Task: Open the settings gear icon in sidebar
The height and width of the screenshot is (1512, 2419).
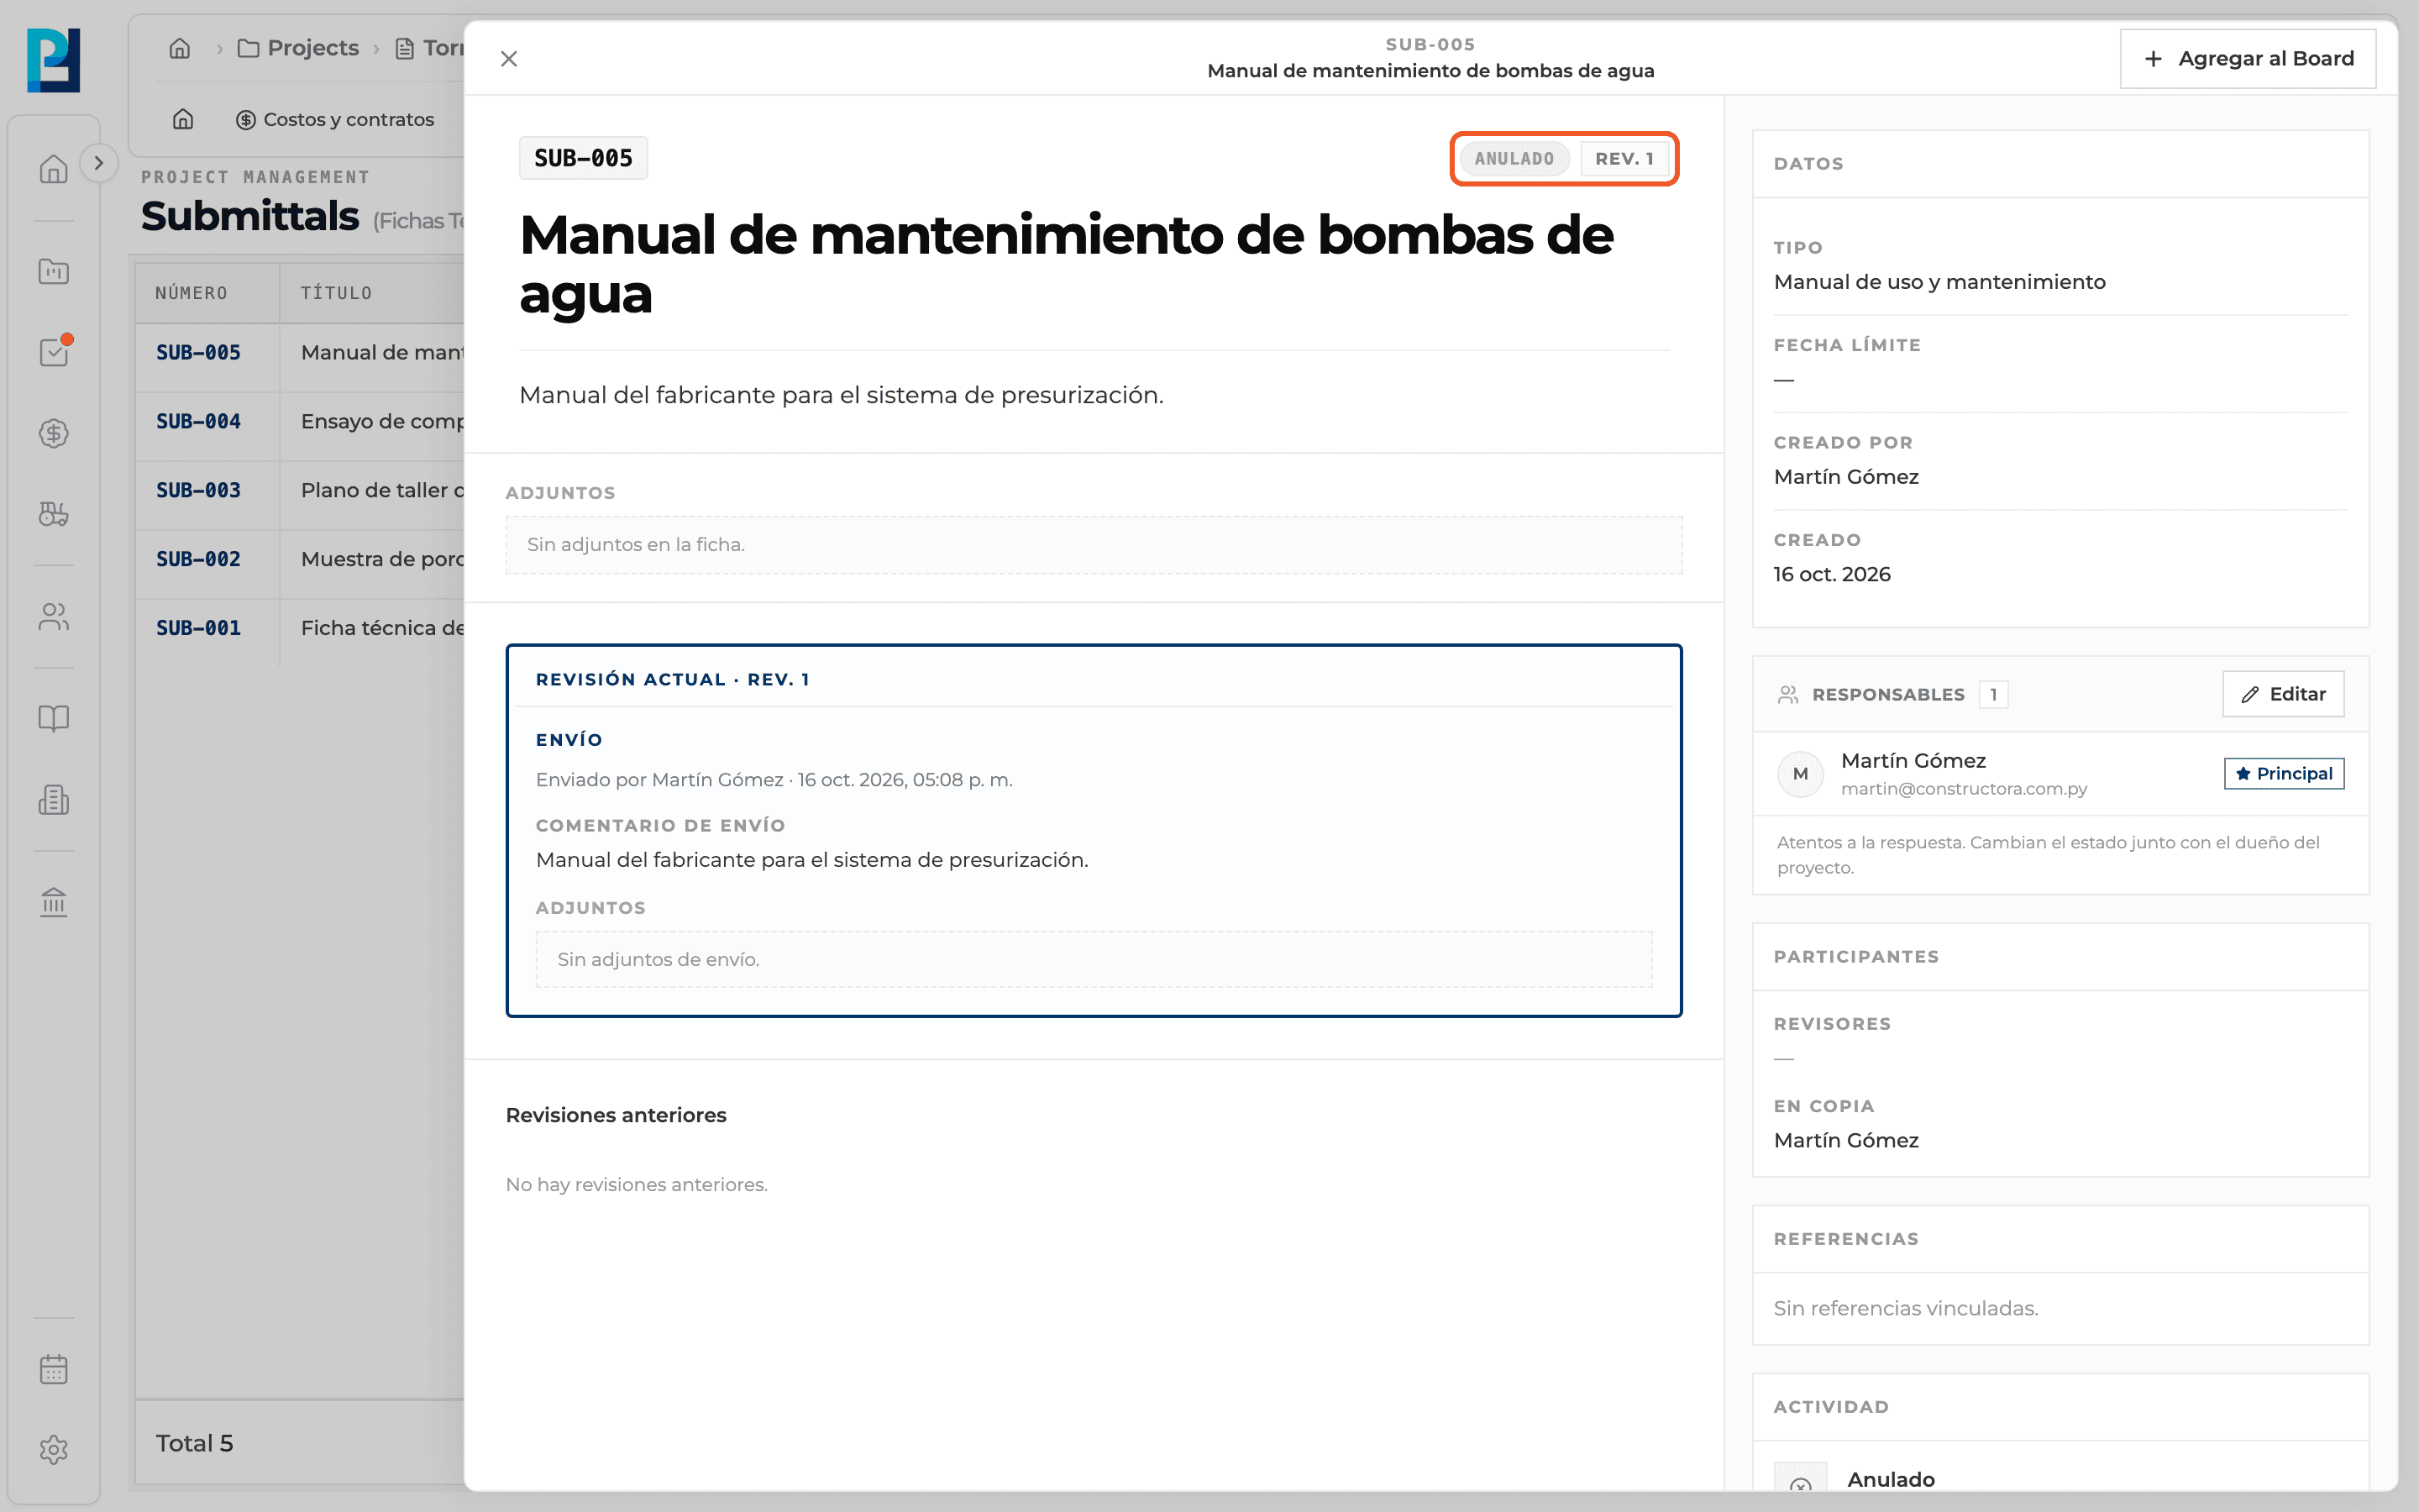Action: click(54, 1450)
